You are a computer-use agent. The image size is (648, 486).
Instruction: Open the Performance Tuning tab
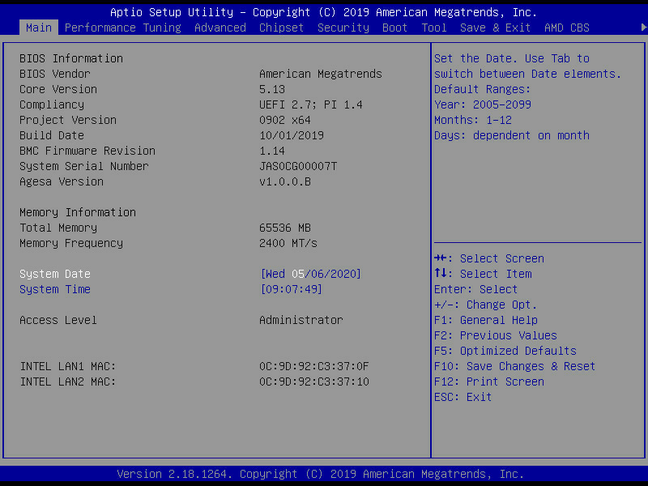[123, 28]
